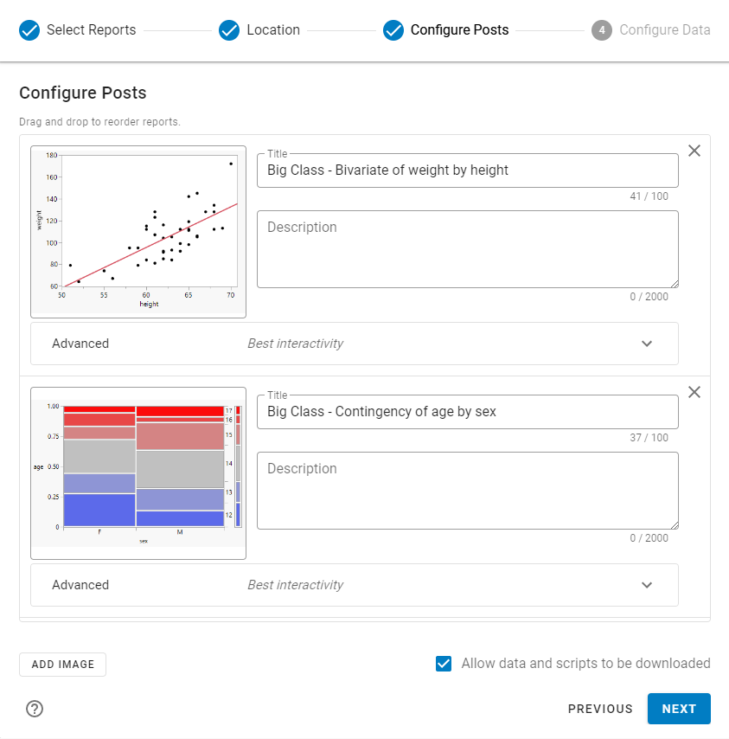Click the Add Image button

62,664
